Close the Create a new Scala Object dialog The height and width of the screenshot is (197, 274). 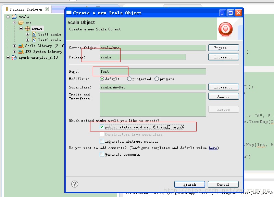click(238, 13)
